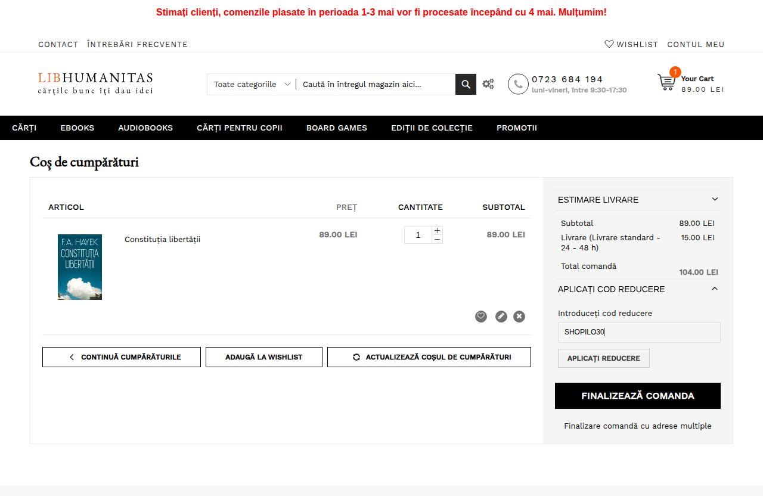Image resolution: width=763 pixels, height=496 pixels.
Task: Move Constituția libertății to wishlist via heart icon
Action: click(481, 317)
